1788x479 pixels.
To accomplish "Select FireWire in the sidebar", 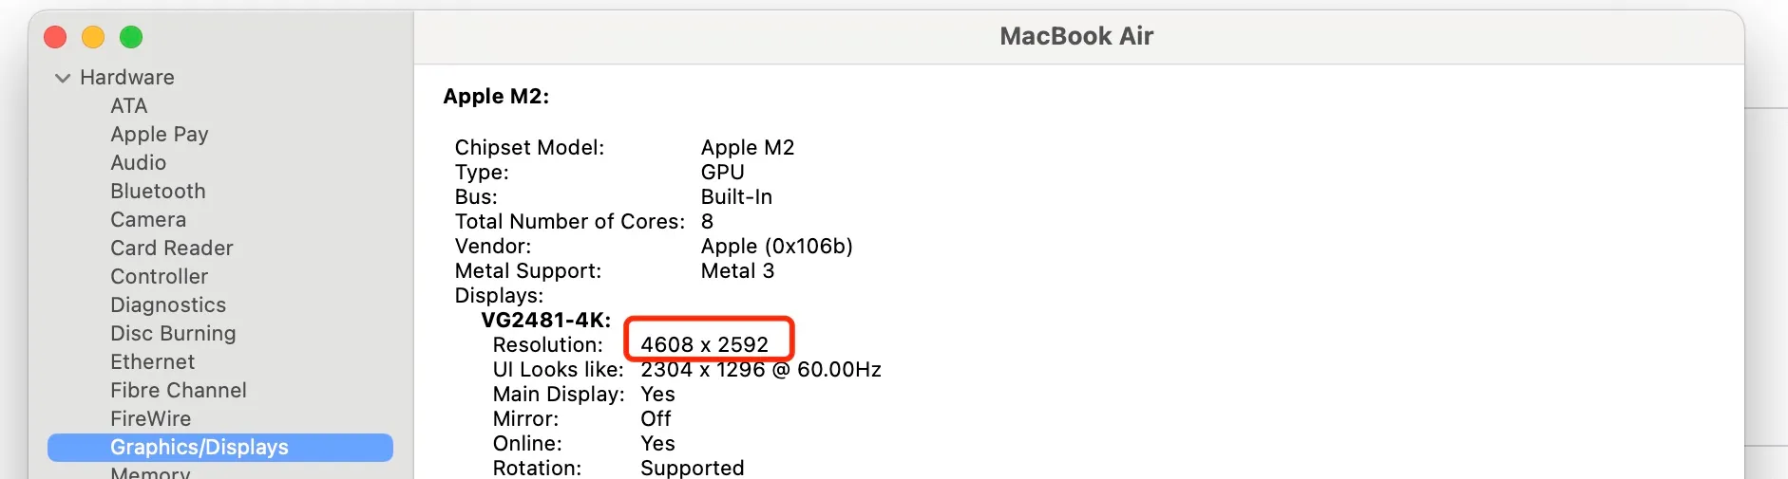I will (x=150, y=419).
